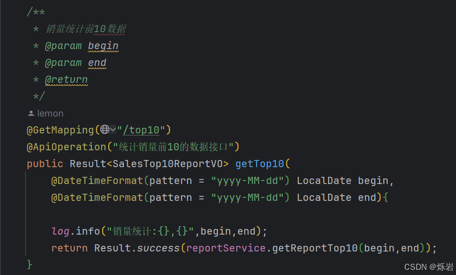456x275 pixels.
Task: Click the @GetMapping annotation
Action: pyautogui.click(x=60, y=130)
